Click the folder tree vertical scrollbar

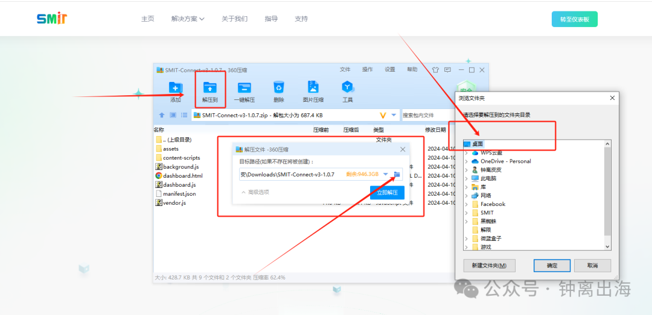click(x=607, y=192)
